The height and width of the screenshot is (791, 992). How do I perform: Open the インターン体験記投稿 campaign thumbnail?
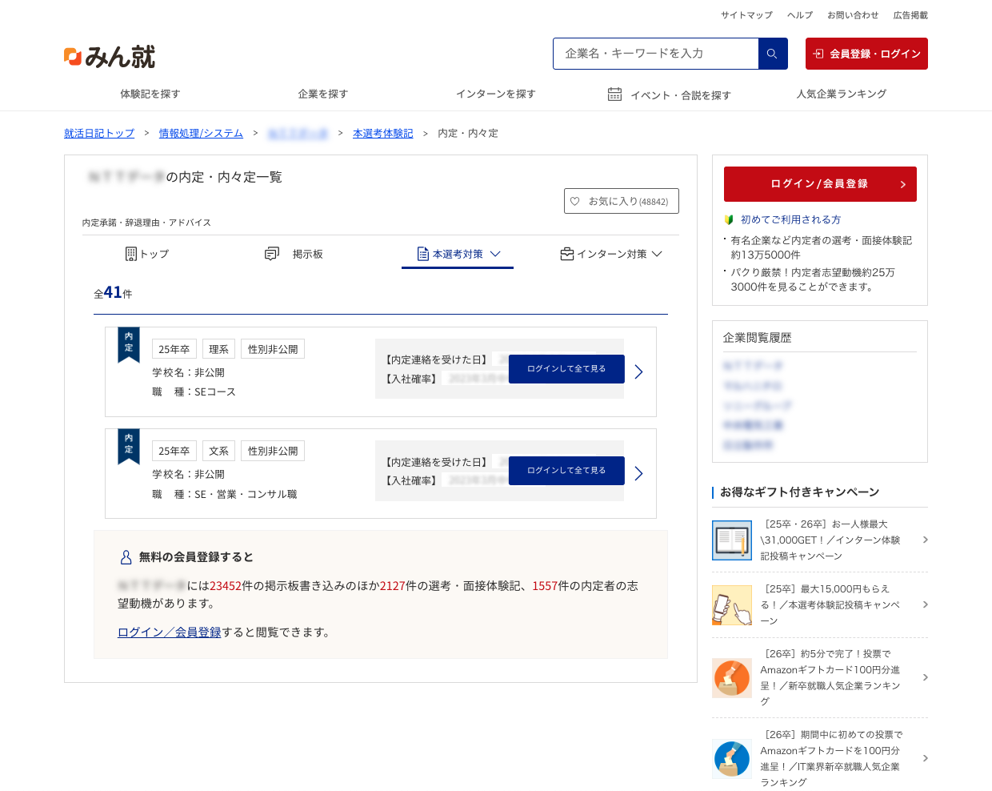point(732,540)
